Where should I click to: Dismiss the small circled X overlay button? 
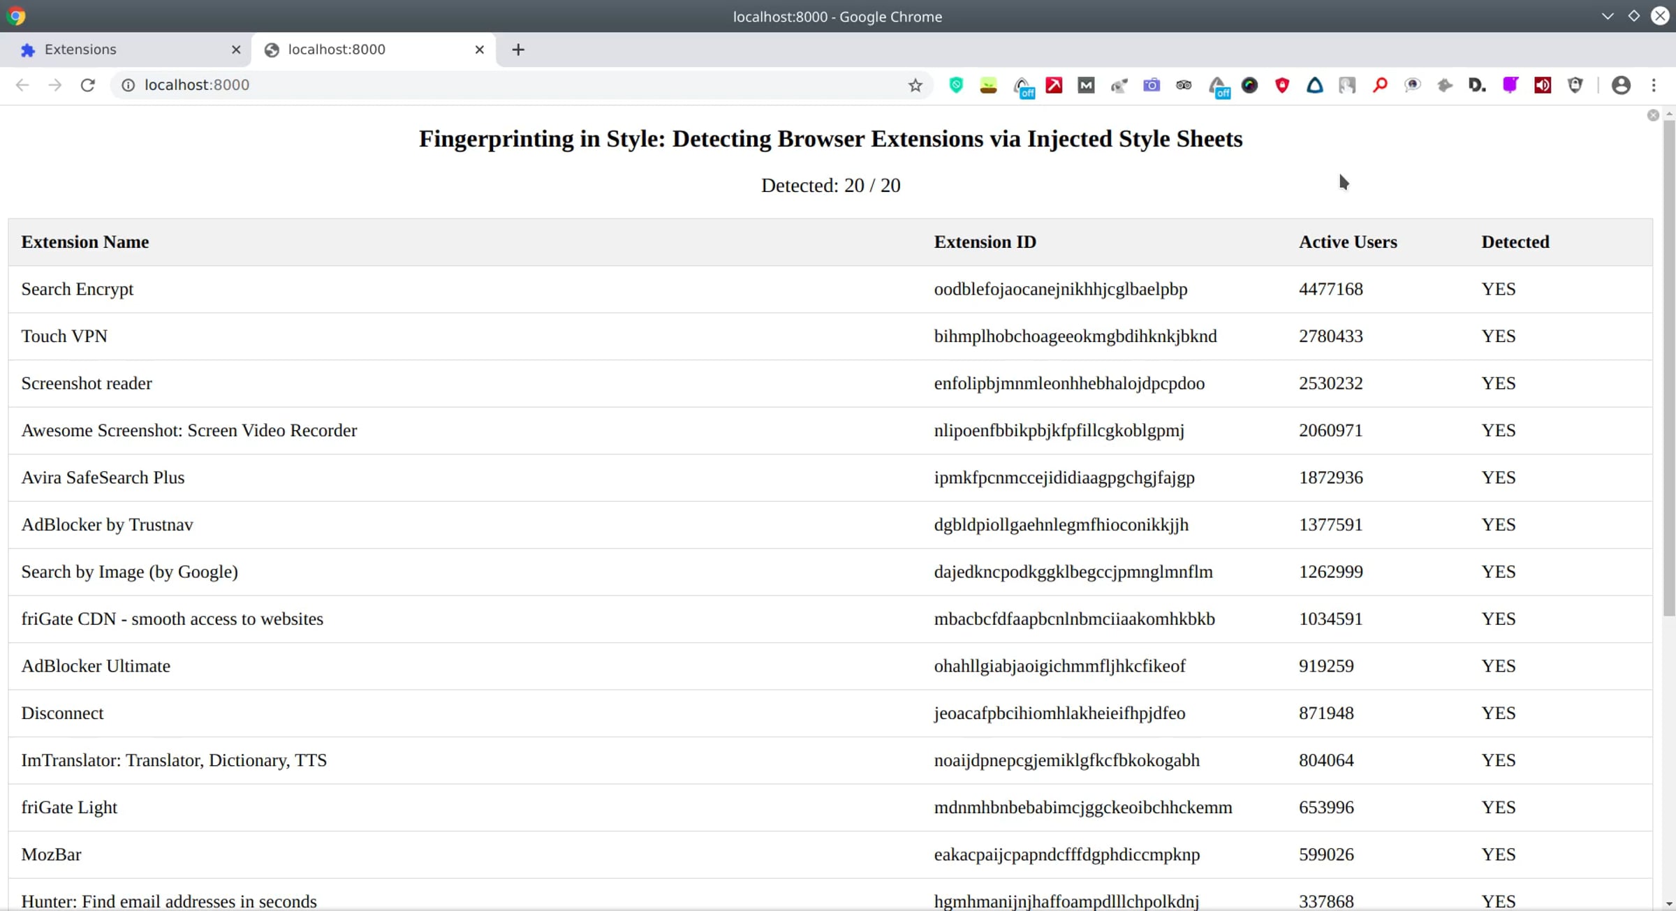click(x=1653, y=115)
